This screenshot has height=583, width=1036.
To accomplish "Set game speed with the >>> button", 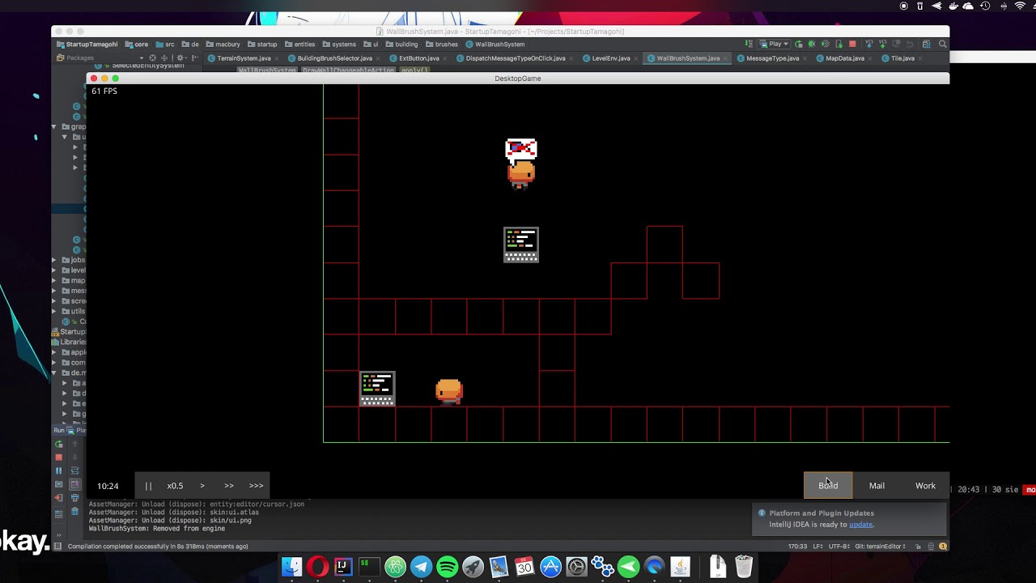I will [x=256, y=486].
